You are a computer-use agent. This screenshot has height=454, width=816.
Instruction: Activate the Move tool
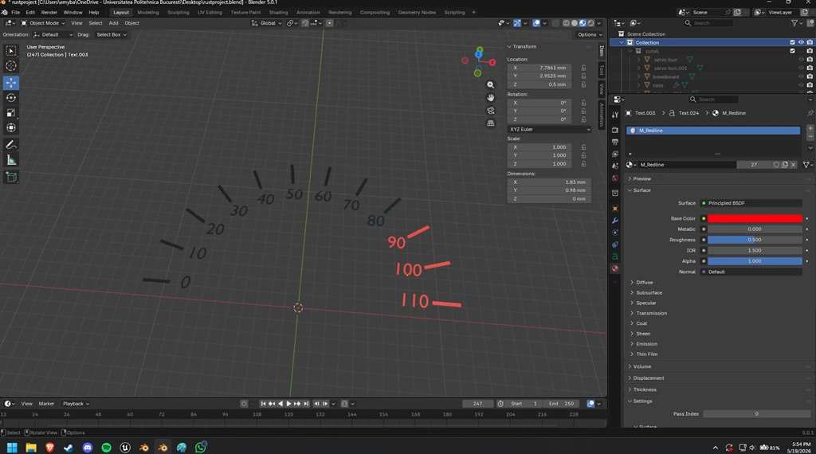pyautogui.click(x=11, y=83)
